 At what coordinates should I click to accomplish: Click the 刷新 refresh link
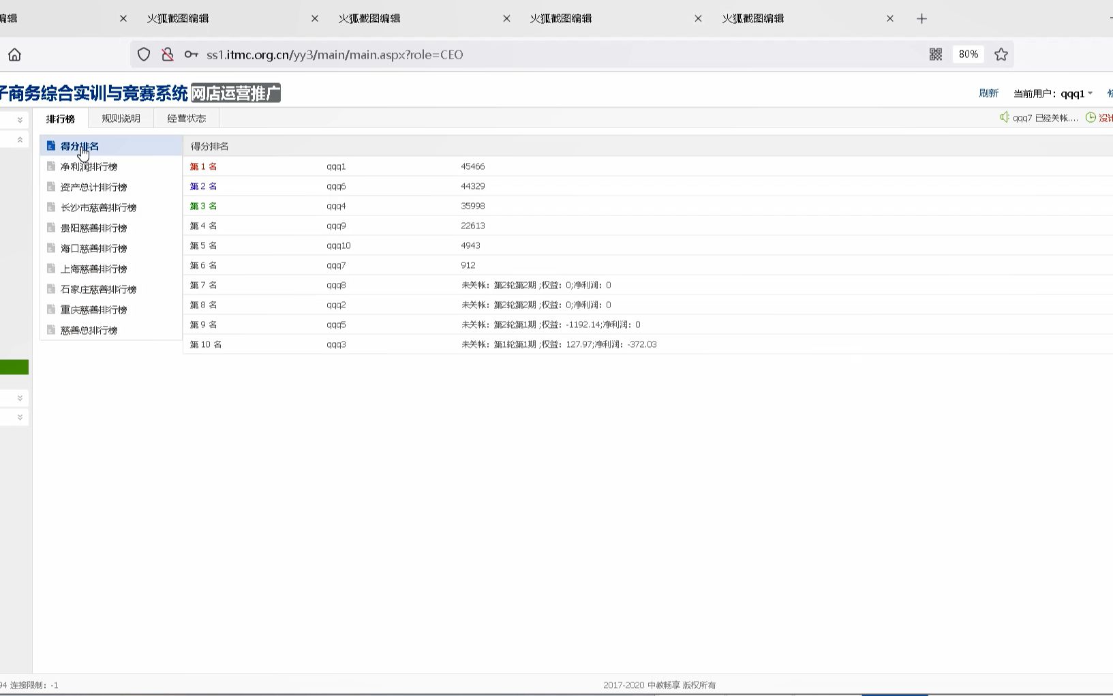point(989,93)
